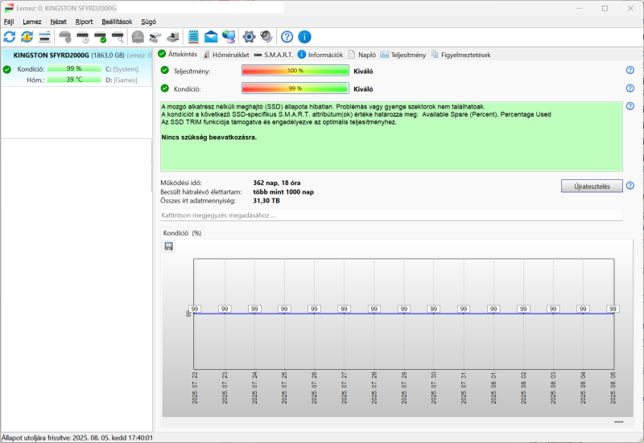Click the gray disk test icon

[65, 37]
